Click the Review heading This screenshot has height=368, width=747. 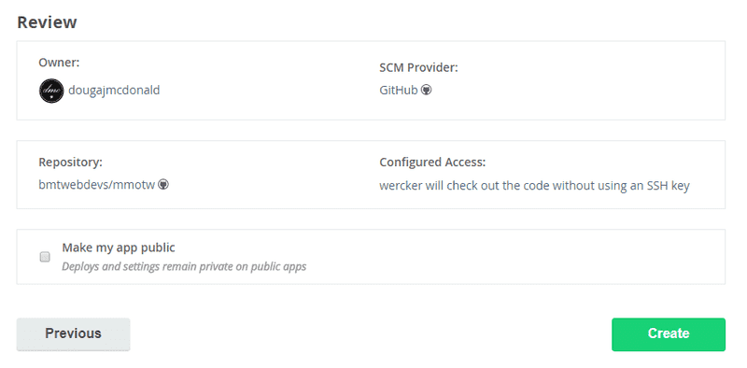pyautogui.click(x=47, y=22)
